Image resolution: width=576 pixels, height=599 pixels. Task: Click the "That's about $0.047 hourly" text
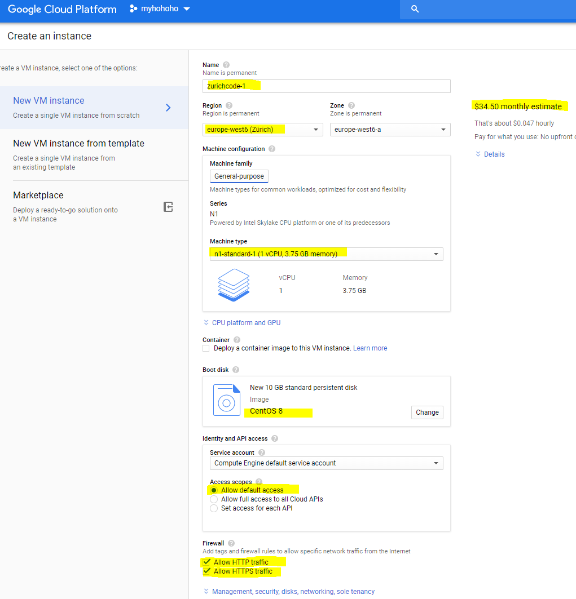tap(514, 123)
